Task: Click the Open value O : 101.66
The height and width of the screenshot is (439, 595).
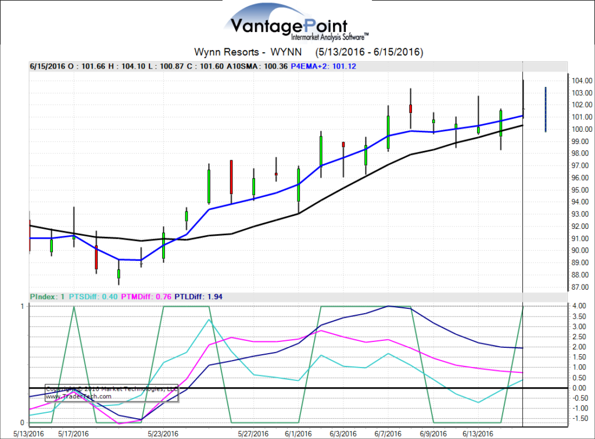Action: [87, 66]
